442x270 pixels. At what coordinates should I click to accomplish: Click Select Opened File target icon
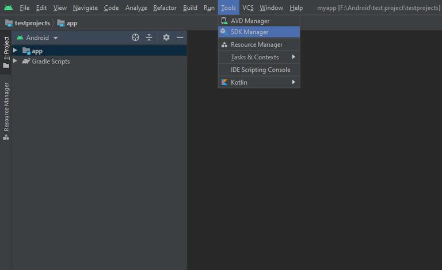[135, 37]
